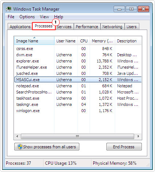Sort by User Name column header

coord(66,41)
